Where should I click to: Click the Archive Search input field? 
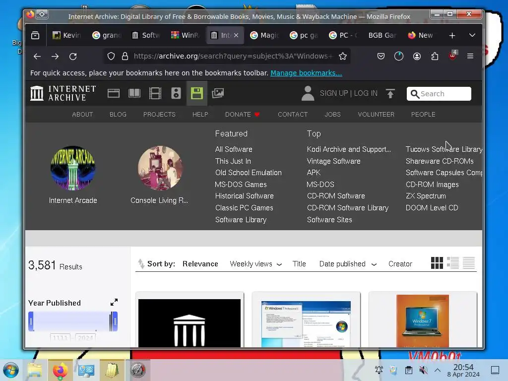439,94
